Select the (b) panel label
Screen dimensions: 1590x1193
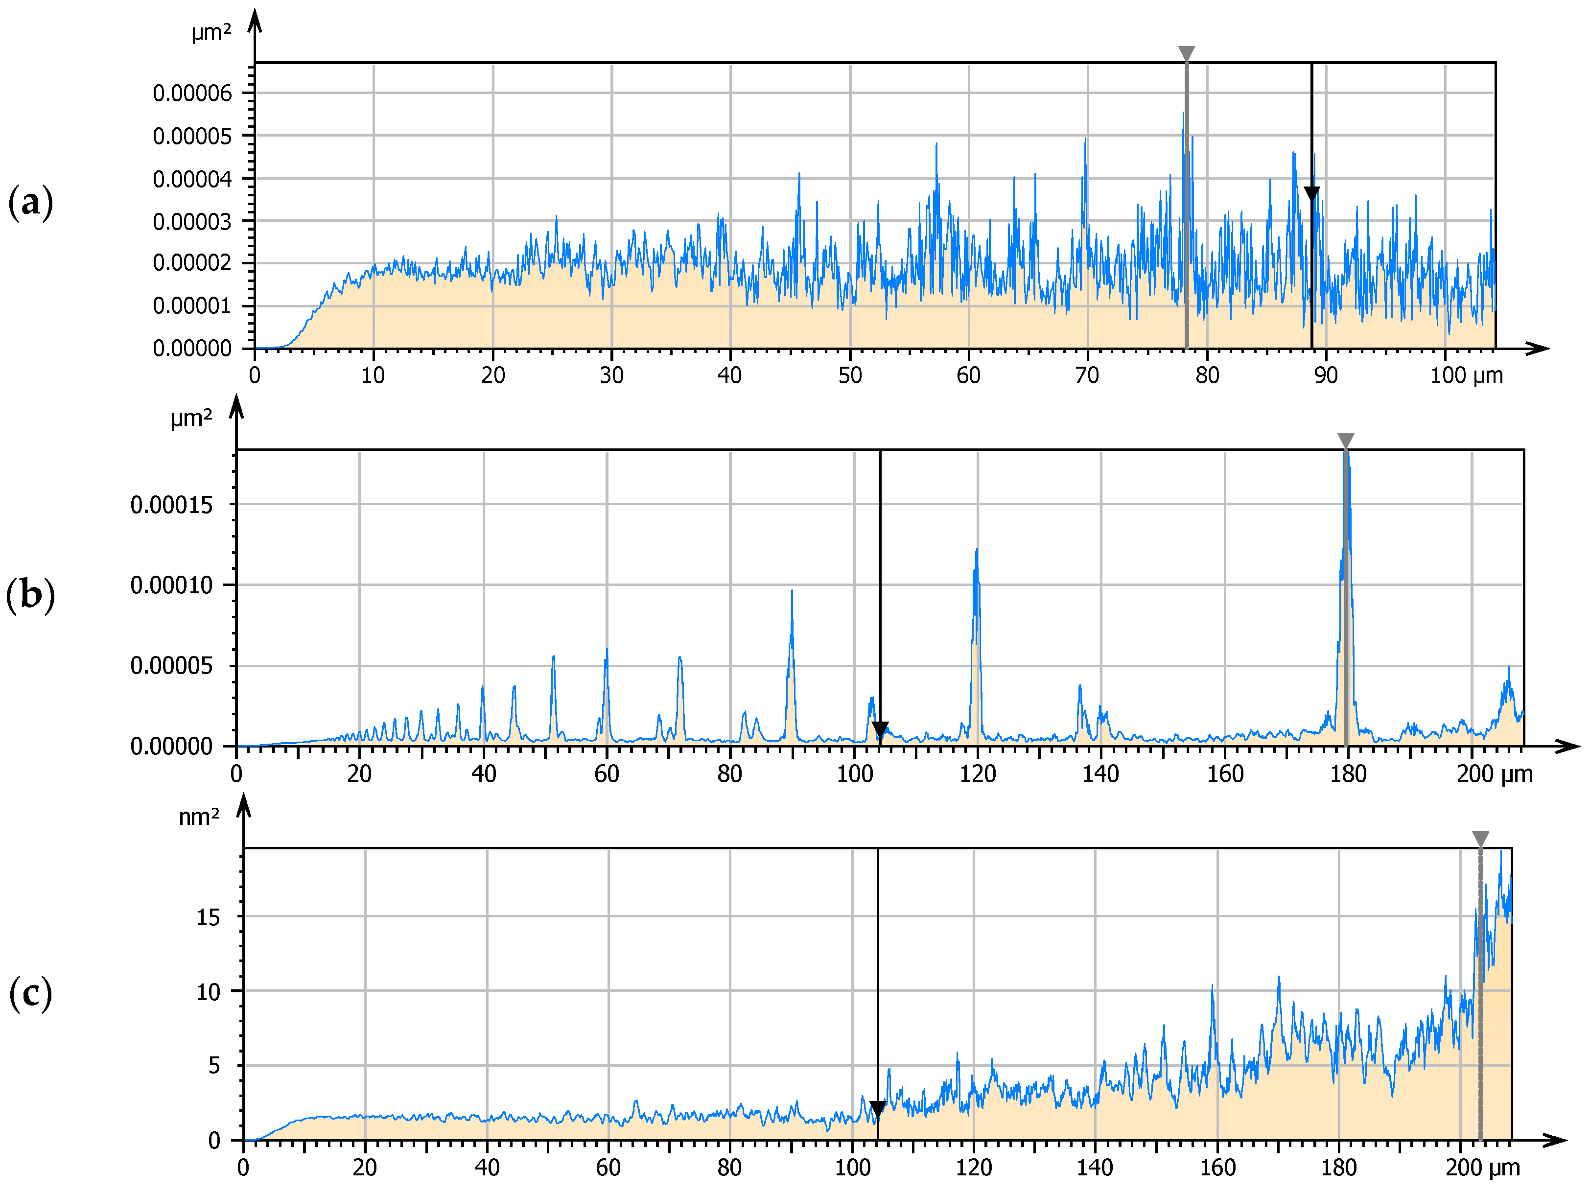tap(30, 595)
